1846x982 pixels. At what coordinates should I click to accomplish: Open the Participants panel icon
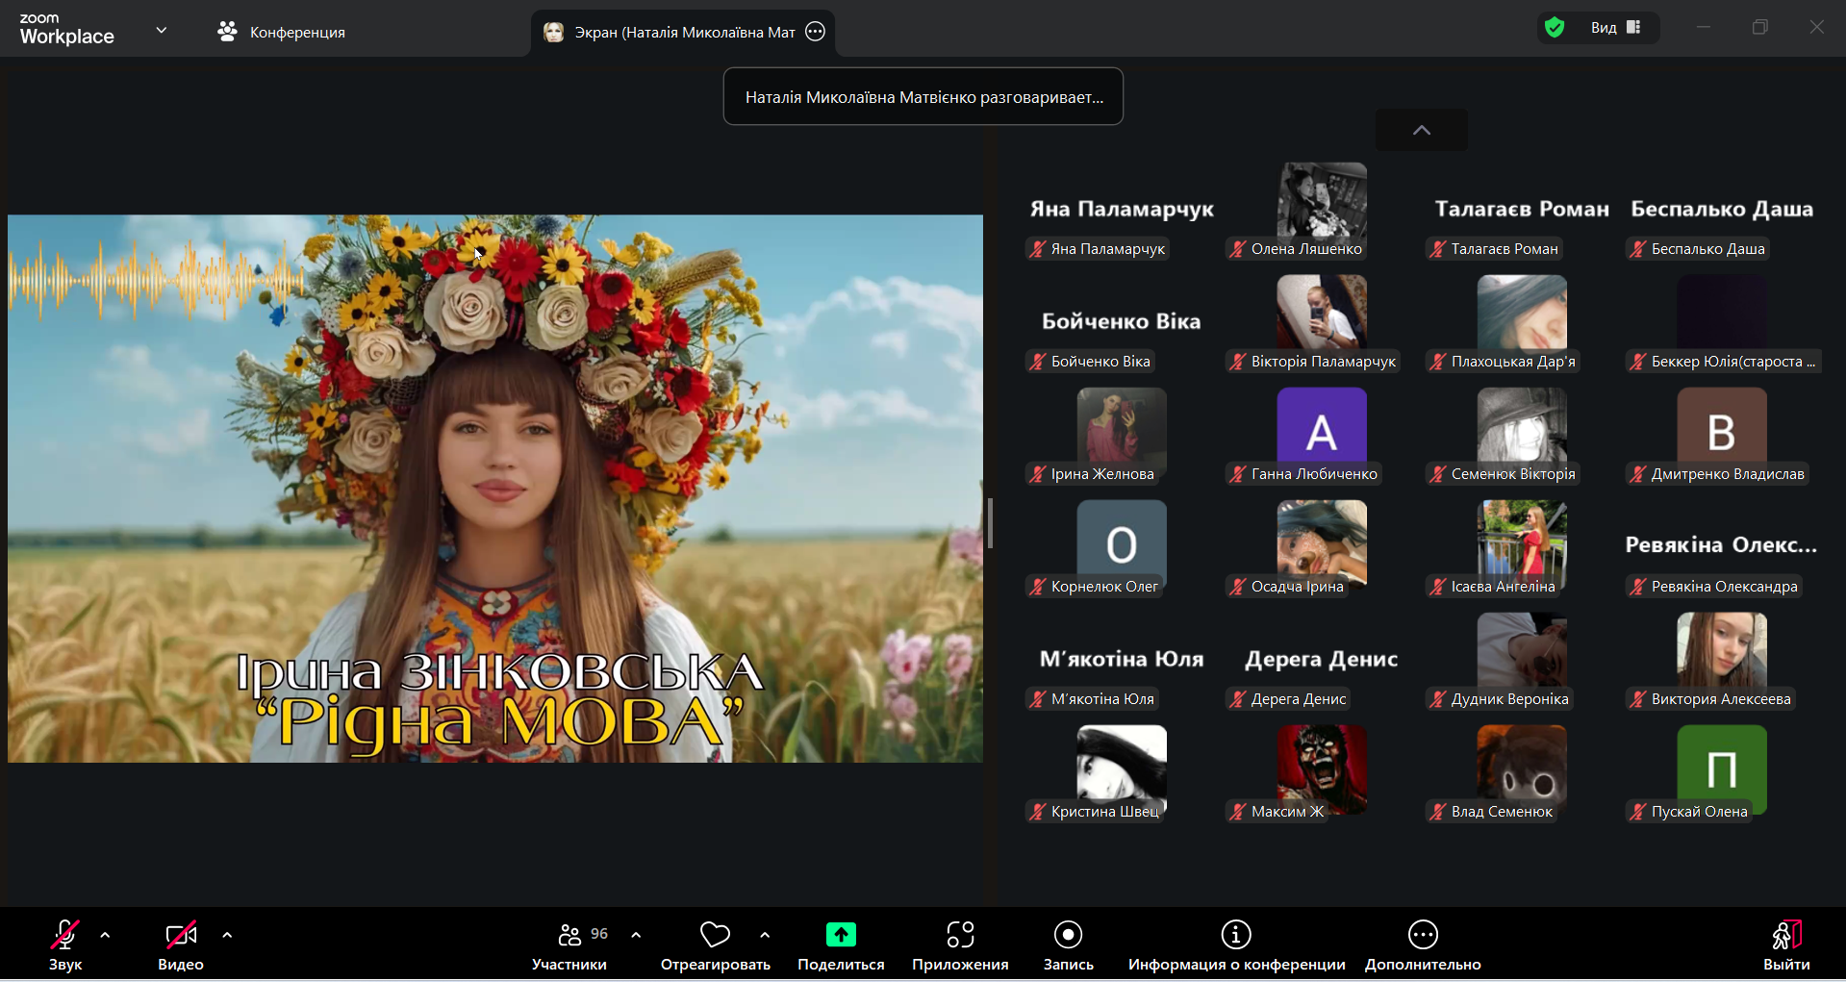569,935
